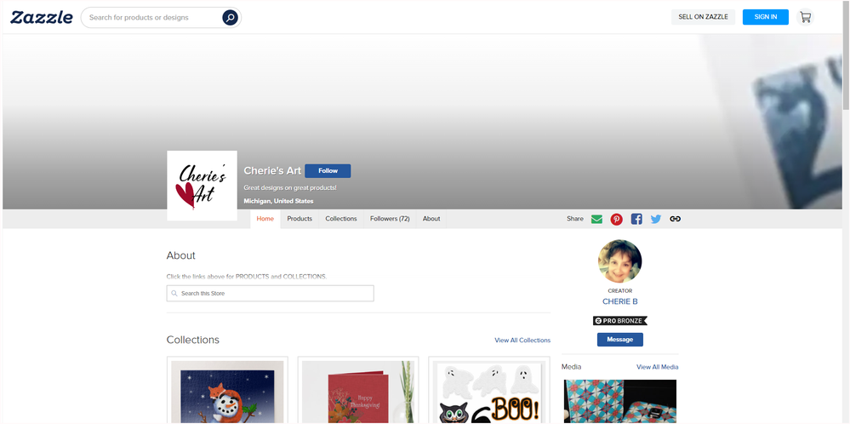Open View All Media link

(x=657, y=367)
